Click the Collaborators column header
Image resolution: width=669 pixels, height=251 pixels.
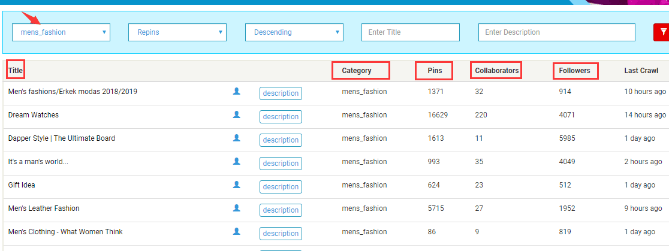click(x=496, y=71)
